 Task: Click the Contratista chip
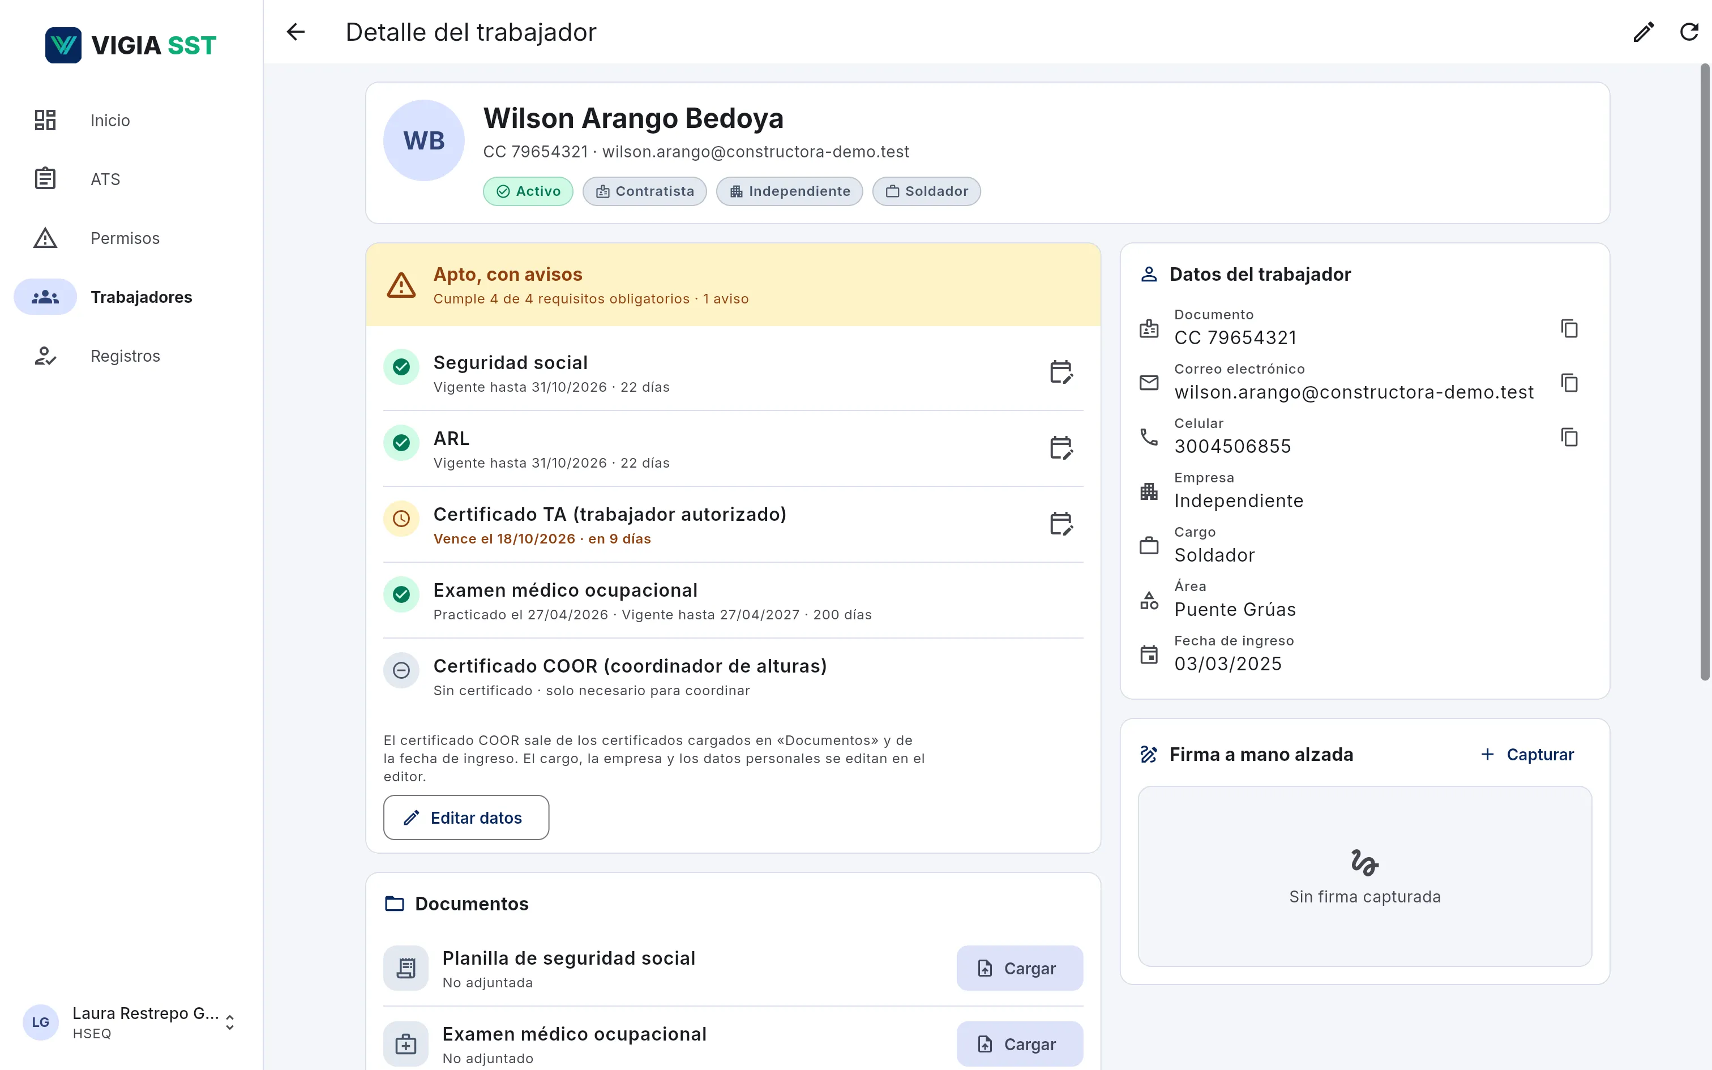(644, 191)
